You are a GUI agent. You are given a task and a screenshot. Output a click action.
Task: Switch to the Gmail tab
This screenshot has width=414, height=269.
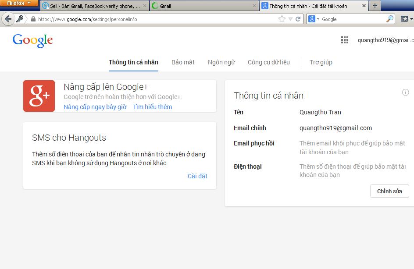(204, 6)
